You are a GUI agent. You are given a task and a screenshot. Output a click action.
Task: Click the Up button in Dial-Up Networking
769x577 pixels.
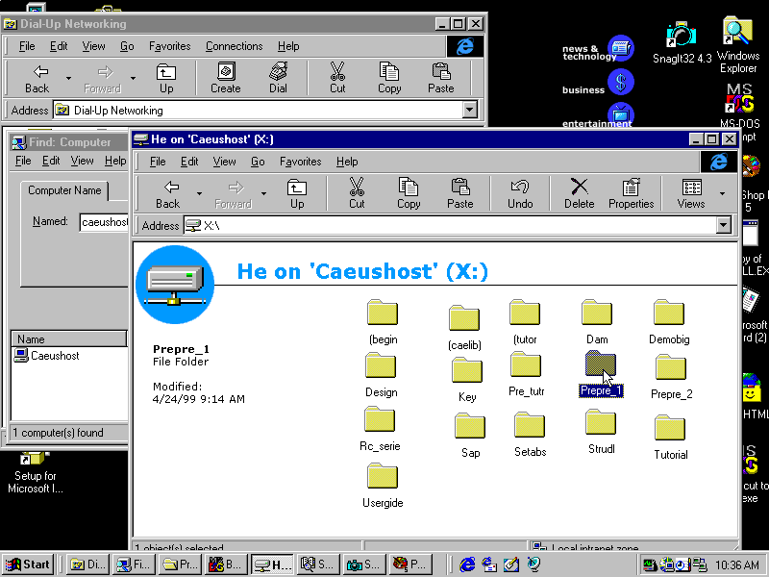tap(165, 77)
